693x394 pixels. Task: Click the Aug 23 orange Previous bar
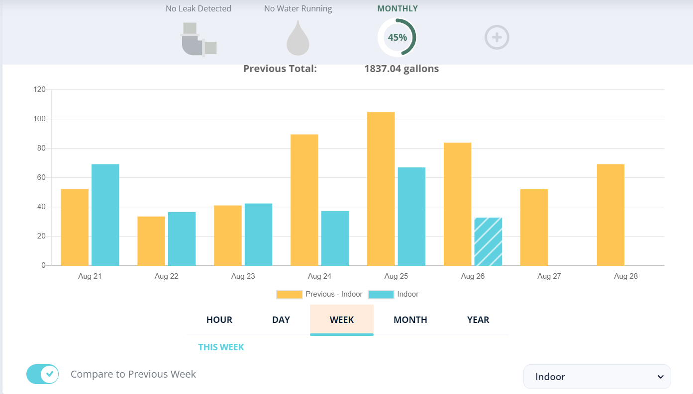point(228,236)
